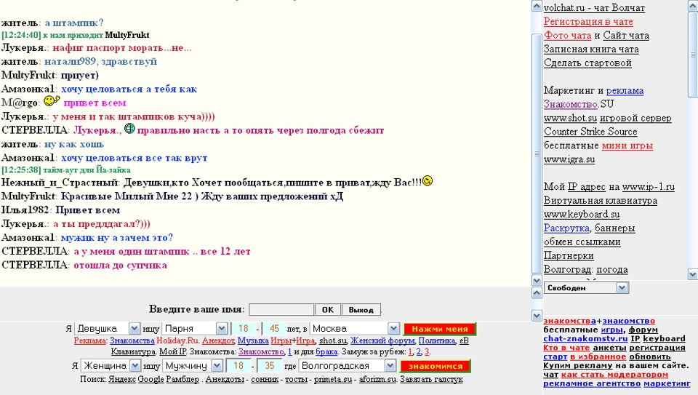Open the 'Волгоградская' region dropdown

392,366
